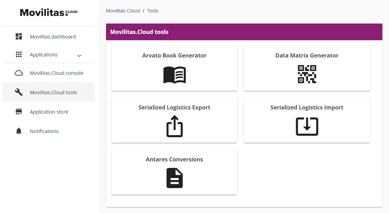The image size is (389, 213).
Task: Click the Application store shop icon
Action: (x=19, y=112)
